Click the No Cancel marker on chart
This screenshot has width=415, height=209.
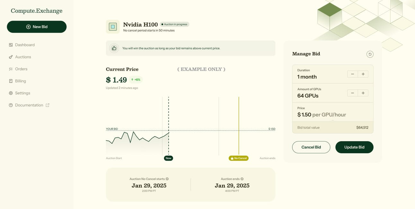point(239,158)
